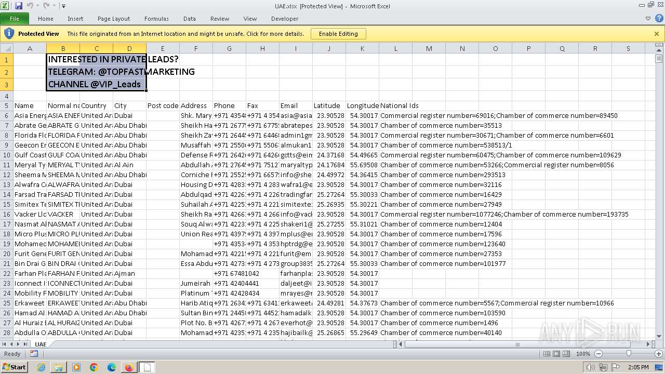Screen dimensions: 665x374
Task: Select the Longitude header cell
Action: 362,106
